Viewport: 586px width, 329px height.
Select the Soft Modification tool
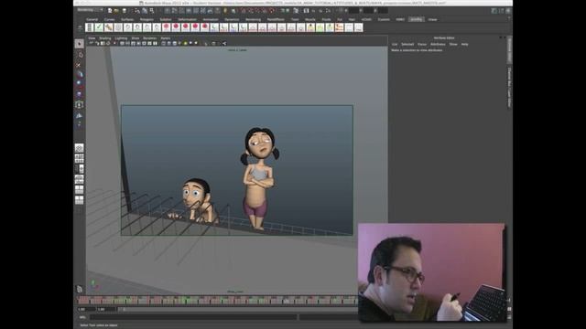pos(80,115)
